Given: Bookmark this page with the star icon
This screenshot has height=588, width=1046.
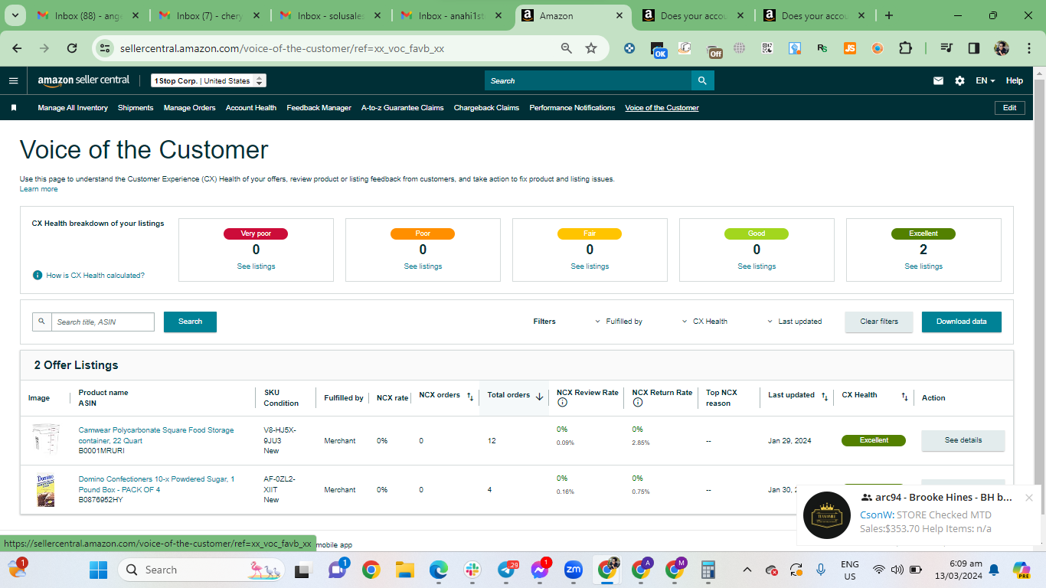Looking at the screenshot, I should tap(591, 48).
